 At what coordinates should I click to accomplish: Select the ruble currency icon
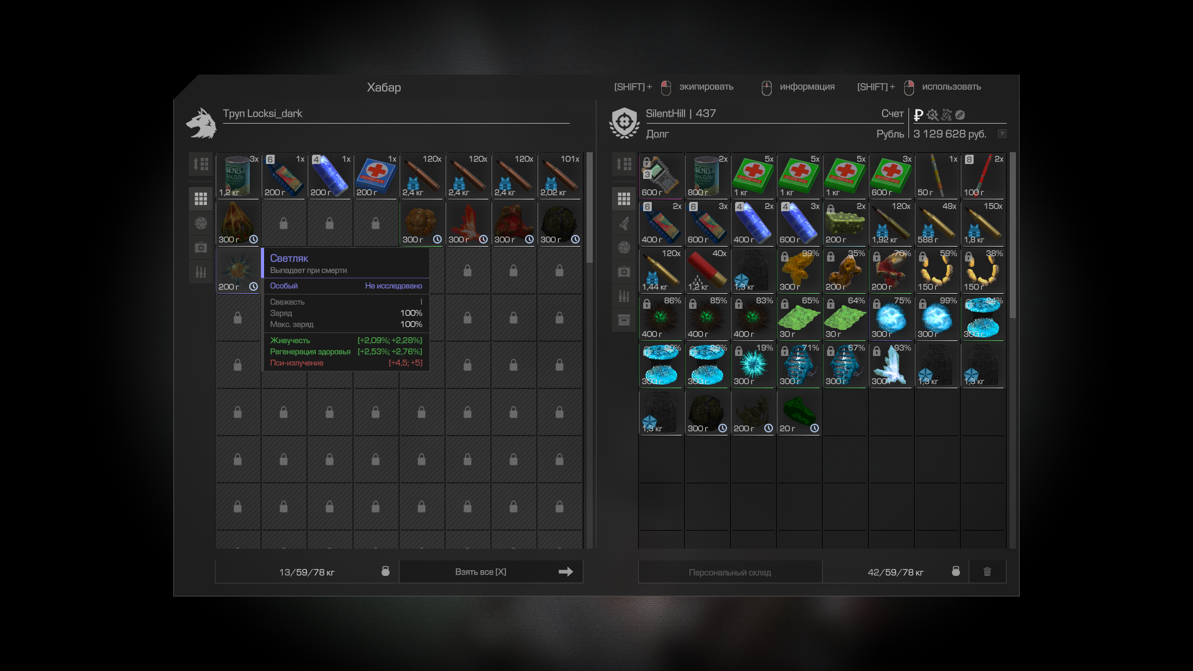918,115
